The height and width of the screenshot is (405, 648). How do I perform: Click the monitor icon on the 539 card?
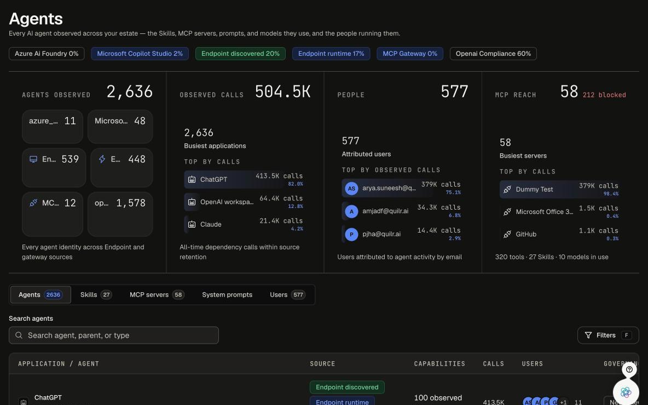(33, 159)
